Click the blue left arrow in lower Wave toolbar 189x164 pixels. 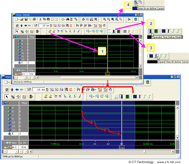pyautogui.click(x=17, y=90)
